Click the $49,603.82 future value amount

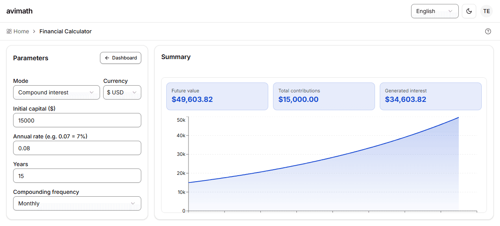pyautogui.click(x=192, y=100)
